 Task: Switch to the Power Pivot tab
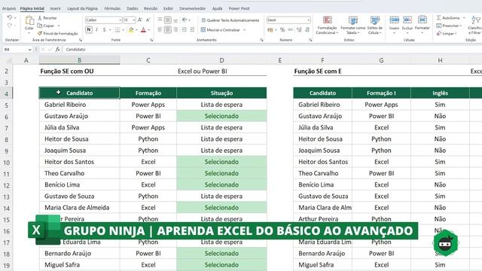[x=239, y=8]
